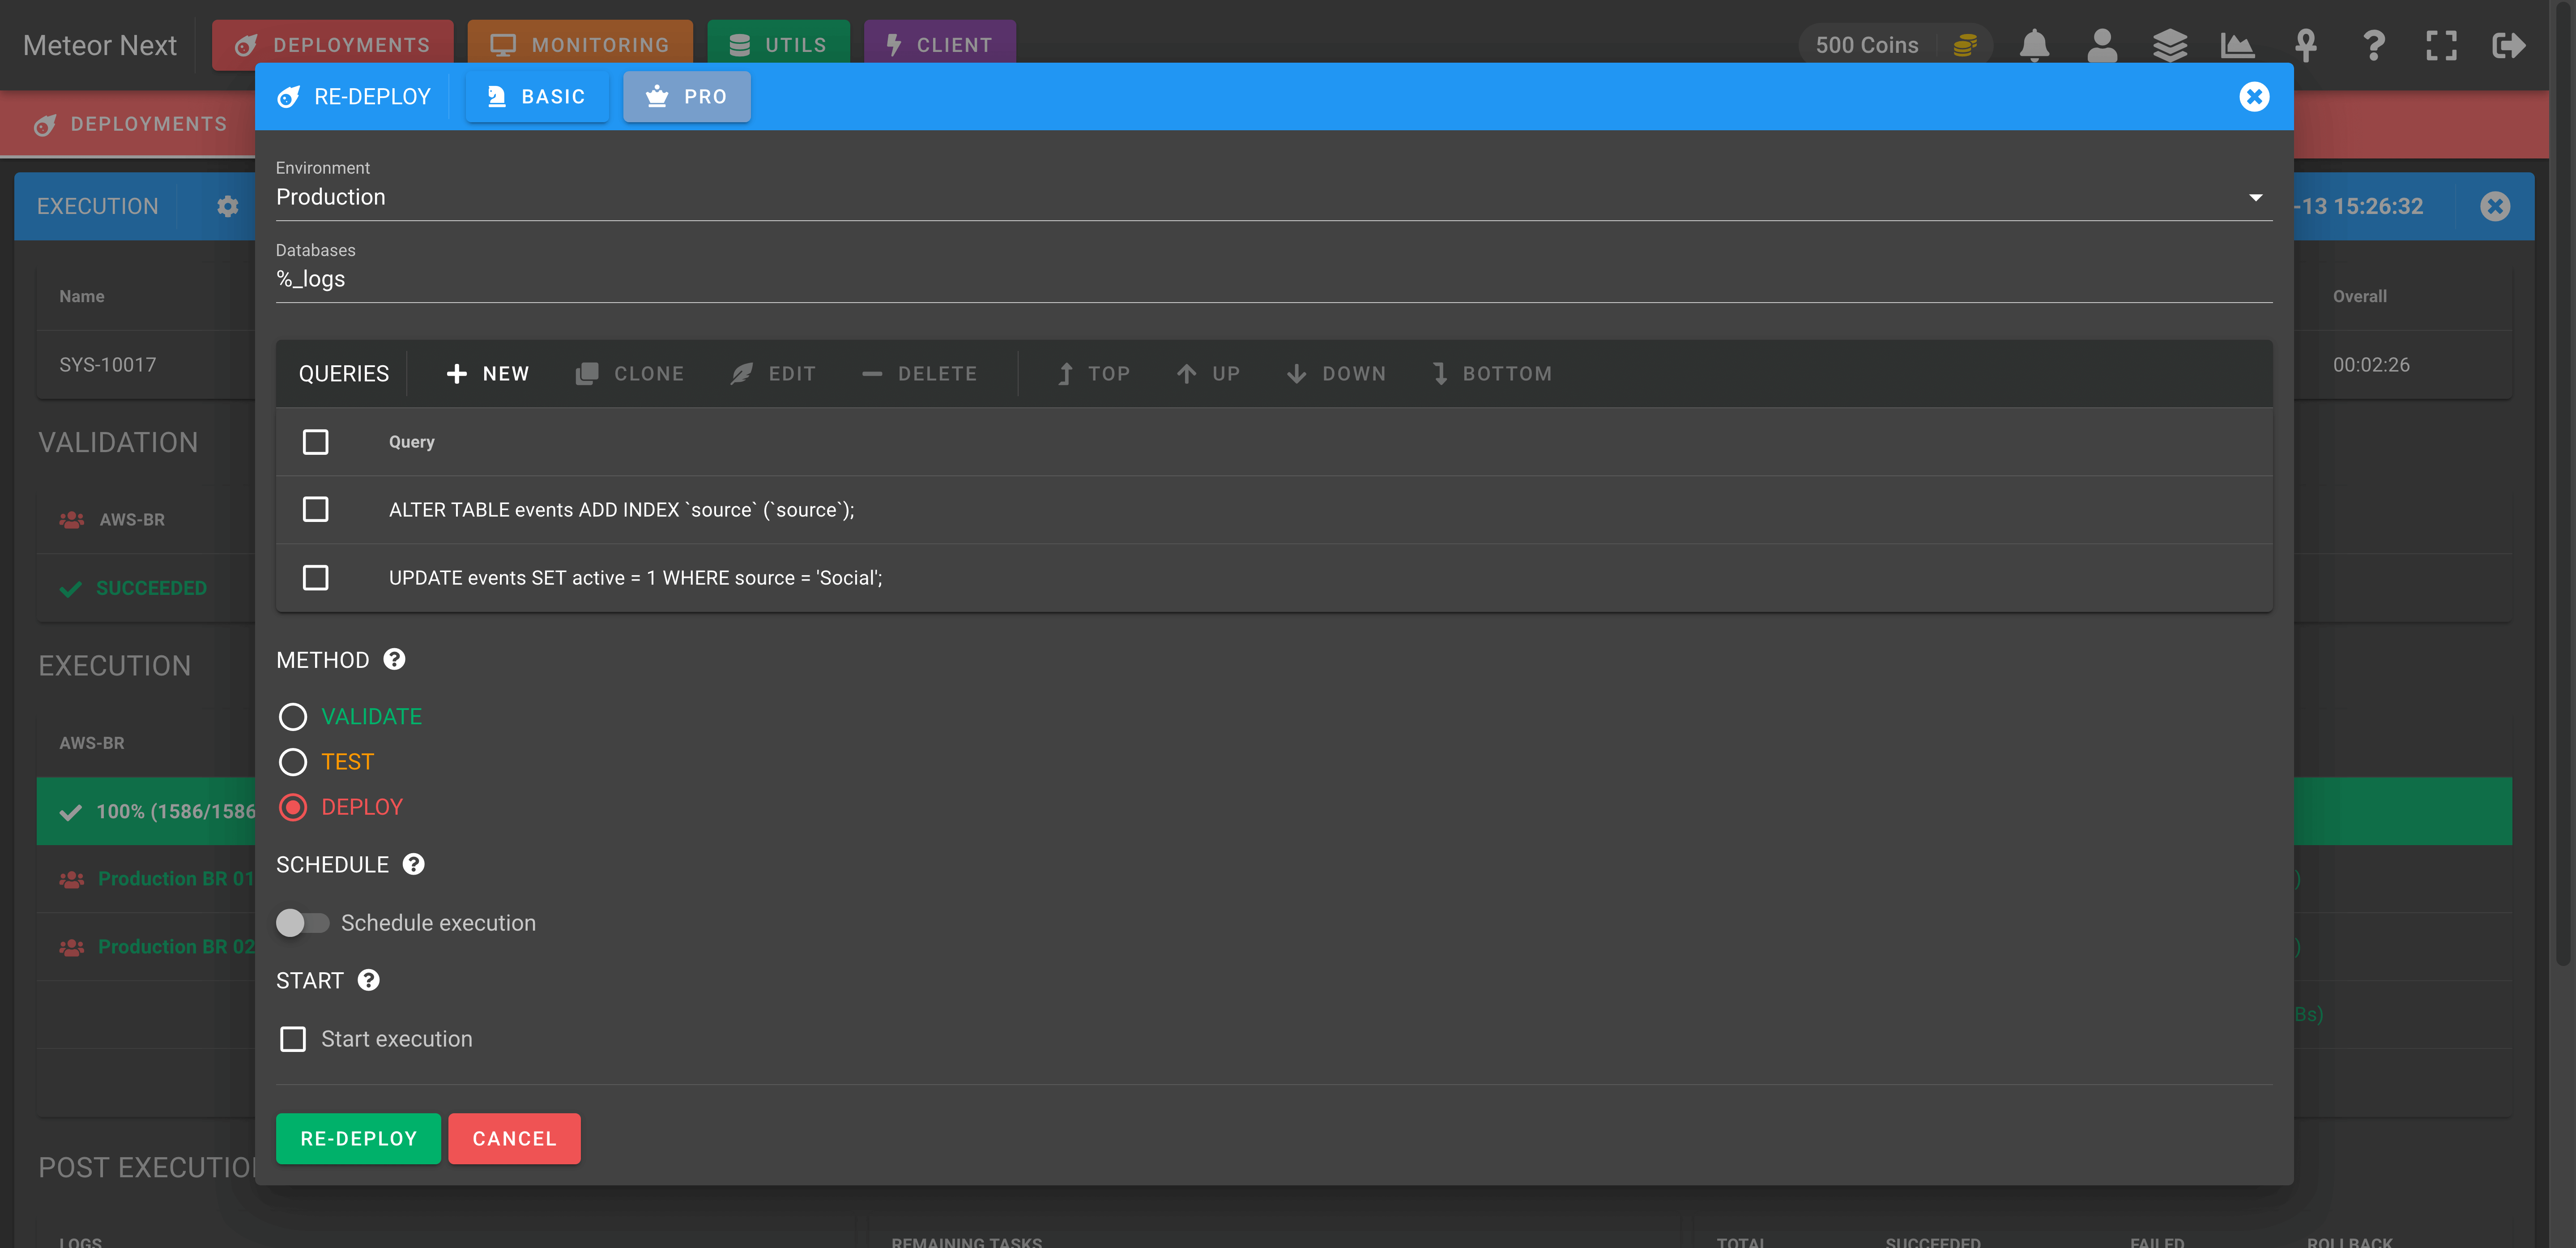Screen dimensions: 2576x1248
Task: Open the CLIENT top menu
Action: point(939,45)
